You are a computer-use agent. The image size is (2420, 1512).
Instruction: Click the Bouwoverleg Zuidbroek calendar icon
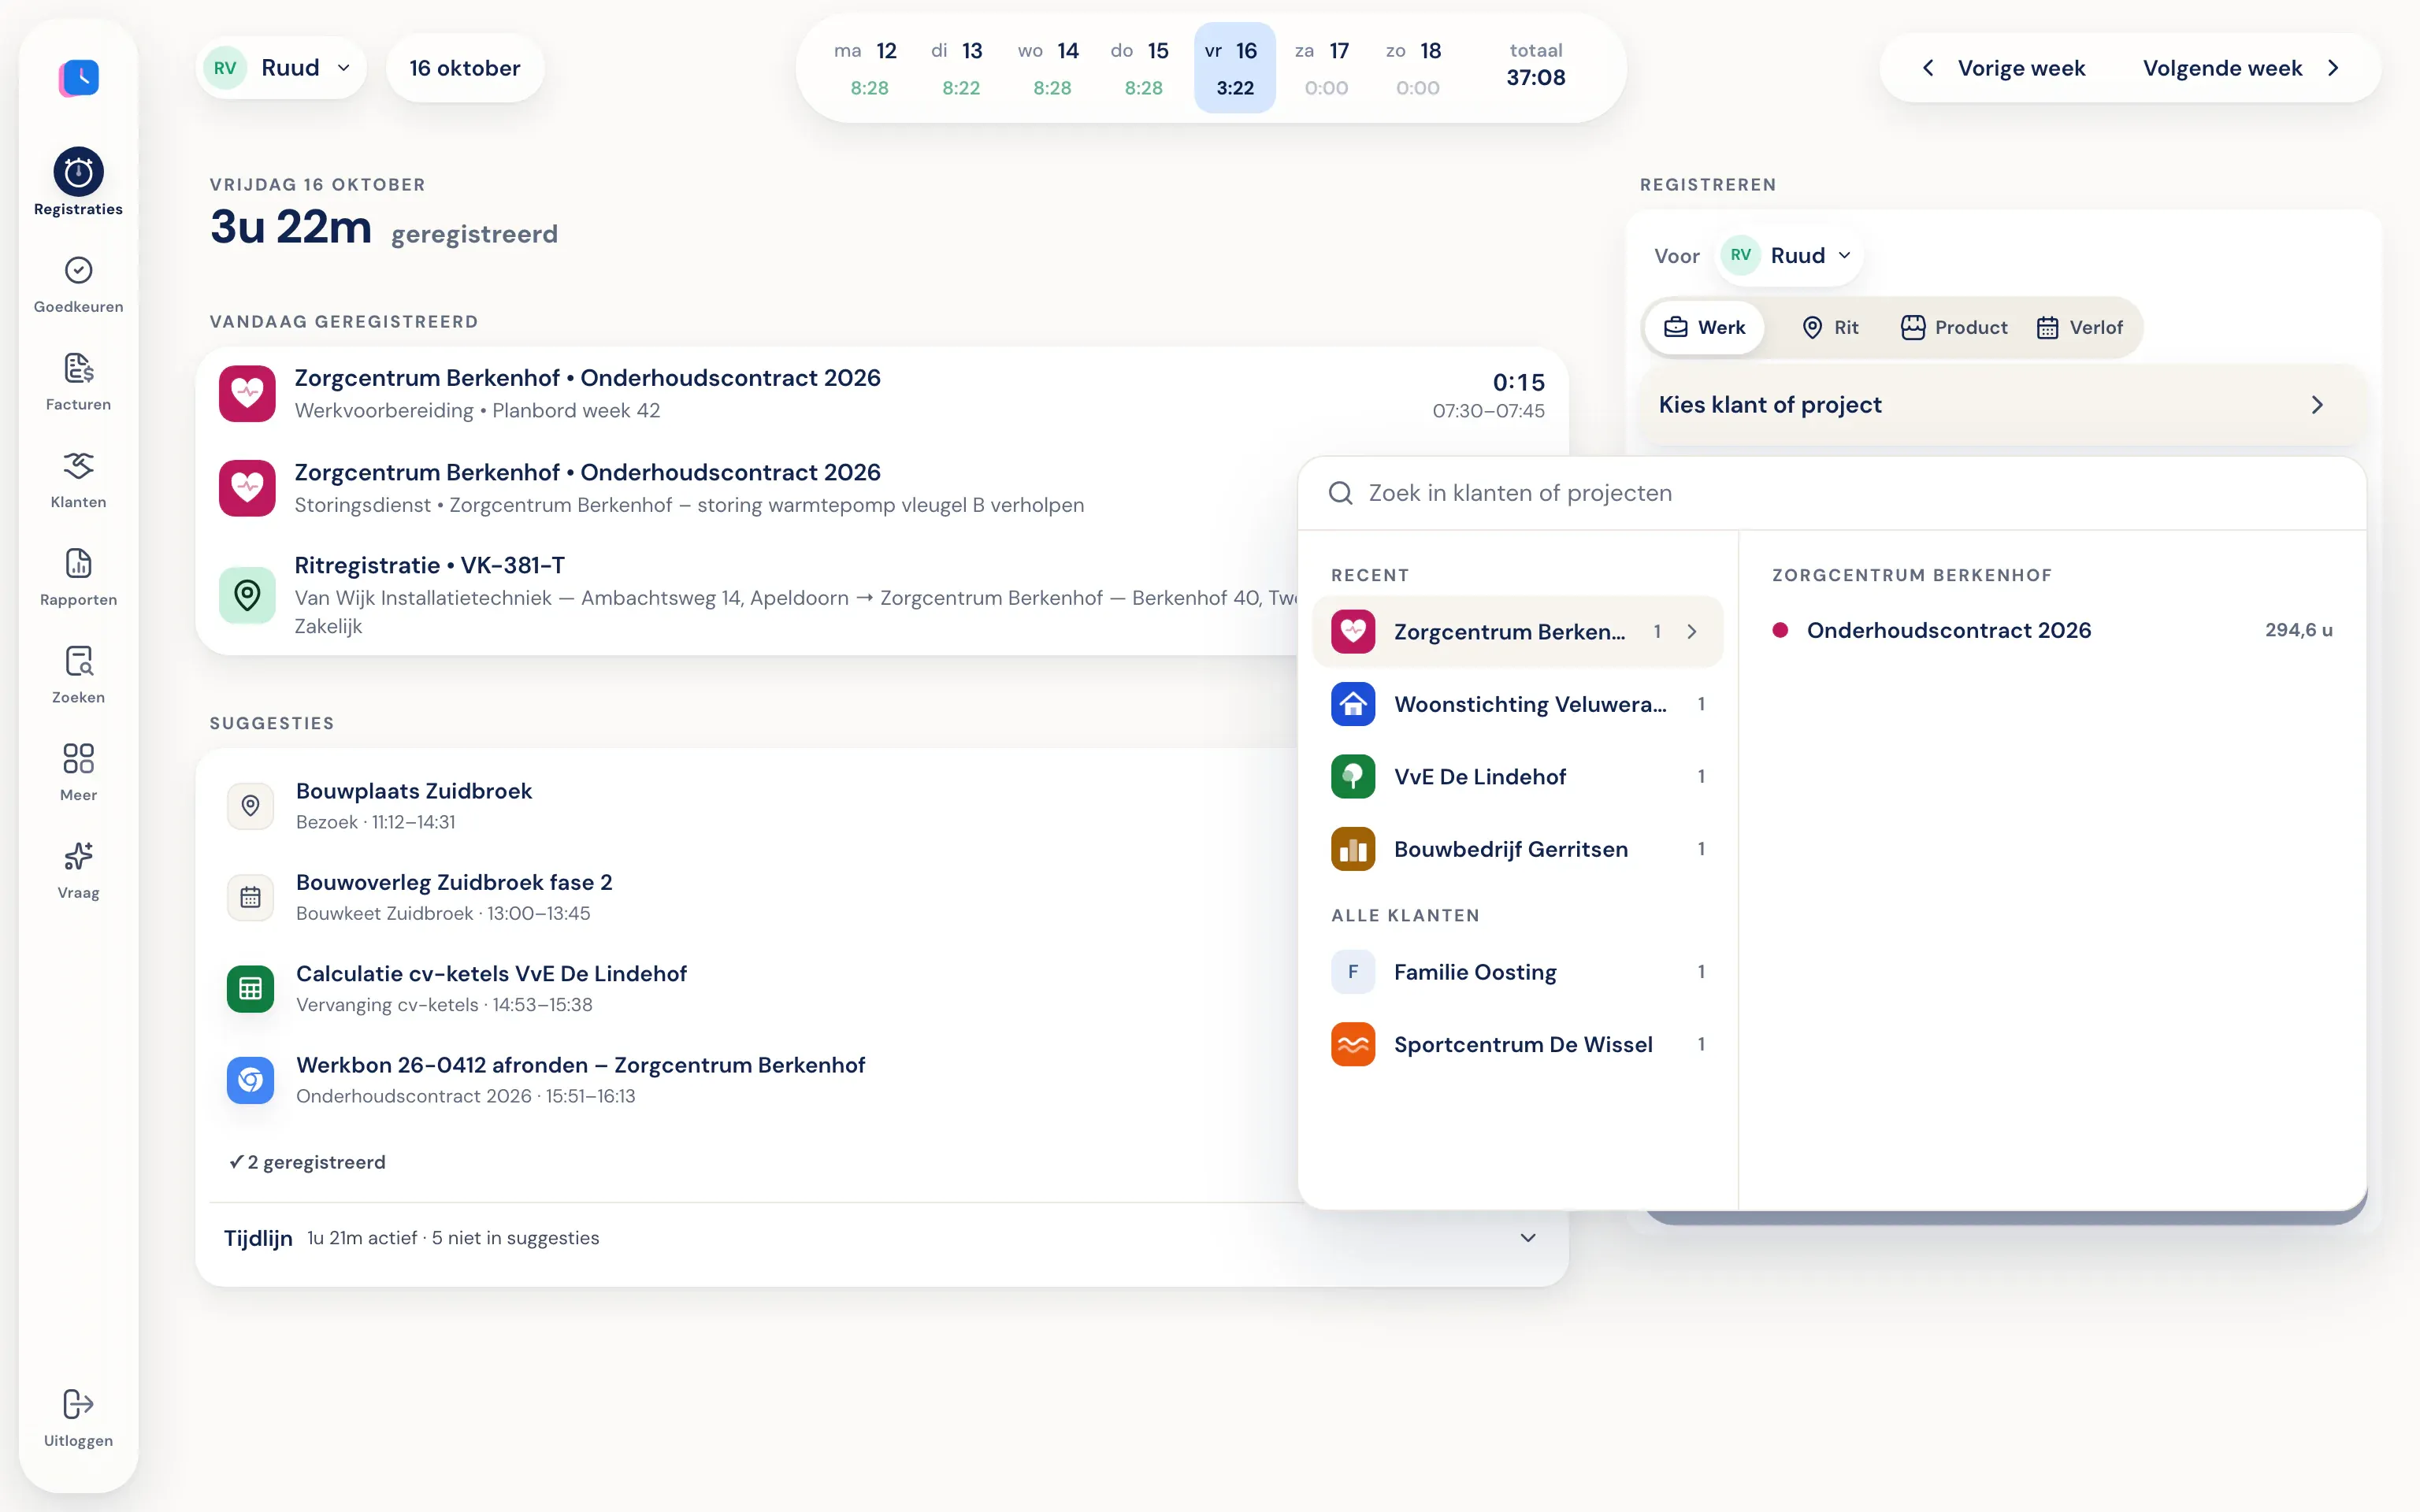click(x=250, y=897)
